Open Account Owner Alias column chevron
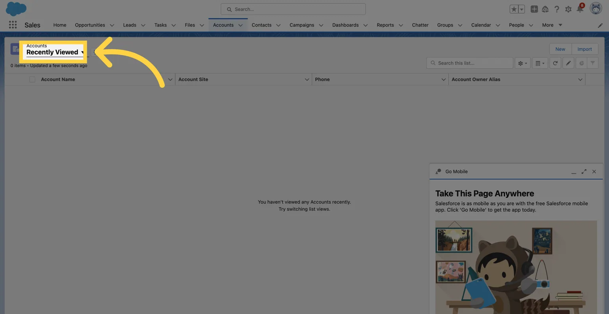This screenshot has width=609, height=314. pyautogui.click(x=580, y=79)
